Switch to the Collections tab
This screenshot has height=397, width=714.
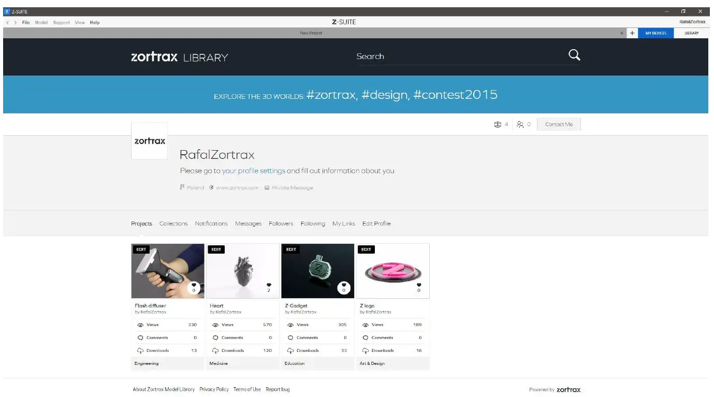coord(173,223)
